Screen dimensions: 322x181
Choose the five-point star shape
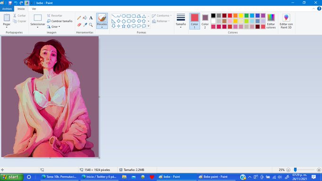click(124, 26)
